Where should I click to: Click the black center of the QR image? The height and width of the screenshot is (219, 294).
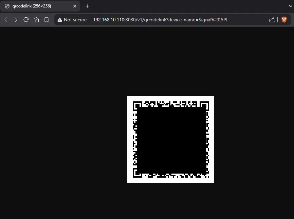tap(171, 139)
